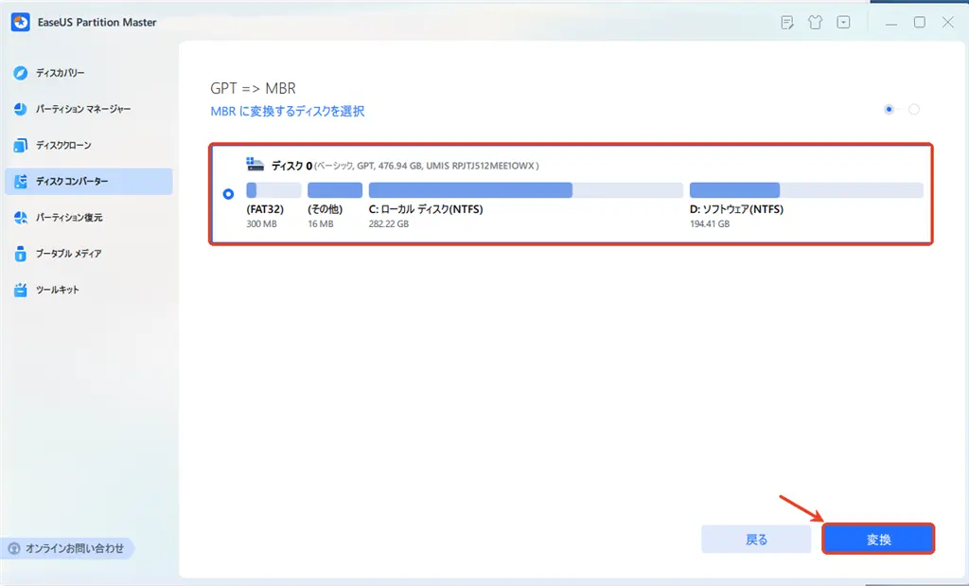Select the FAT32 300 MB partition block
The width and height of the screenshot is (969, 586).
point(273,189)
